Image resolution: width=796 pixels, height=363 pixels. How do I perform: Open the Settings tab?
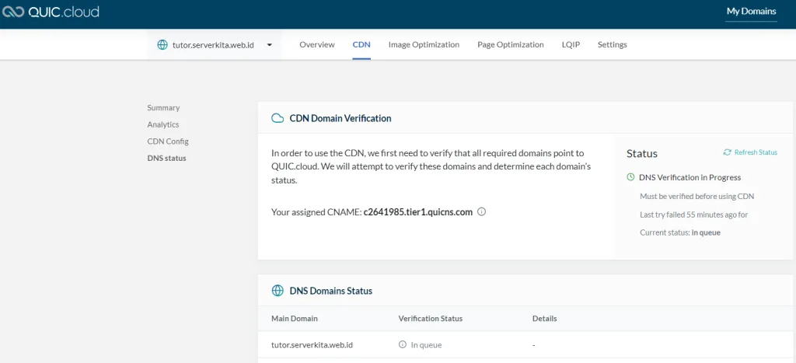click(612, 45)
